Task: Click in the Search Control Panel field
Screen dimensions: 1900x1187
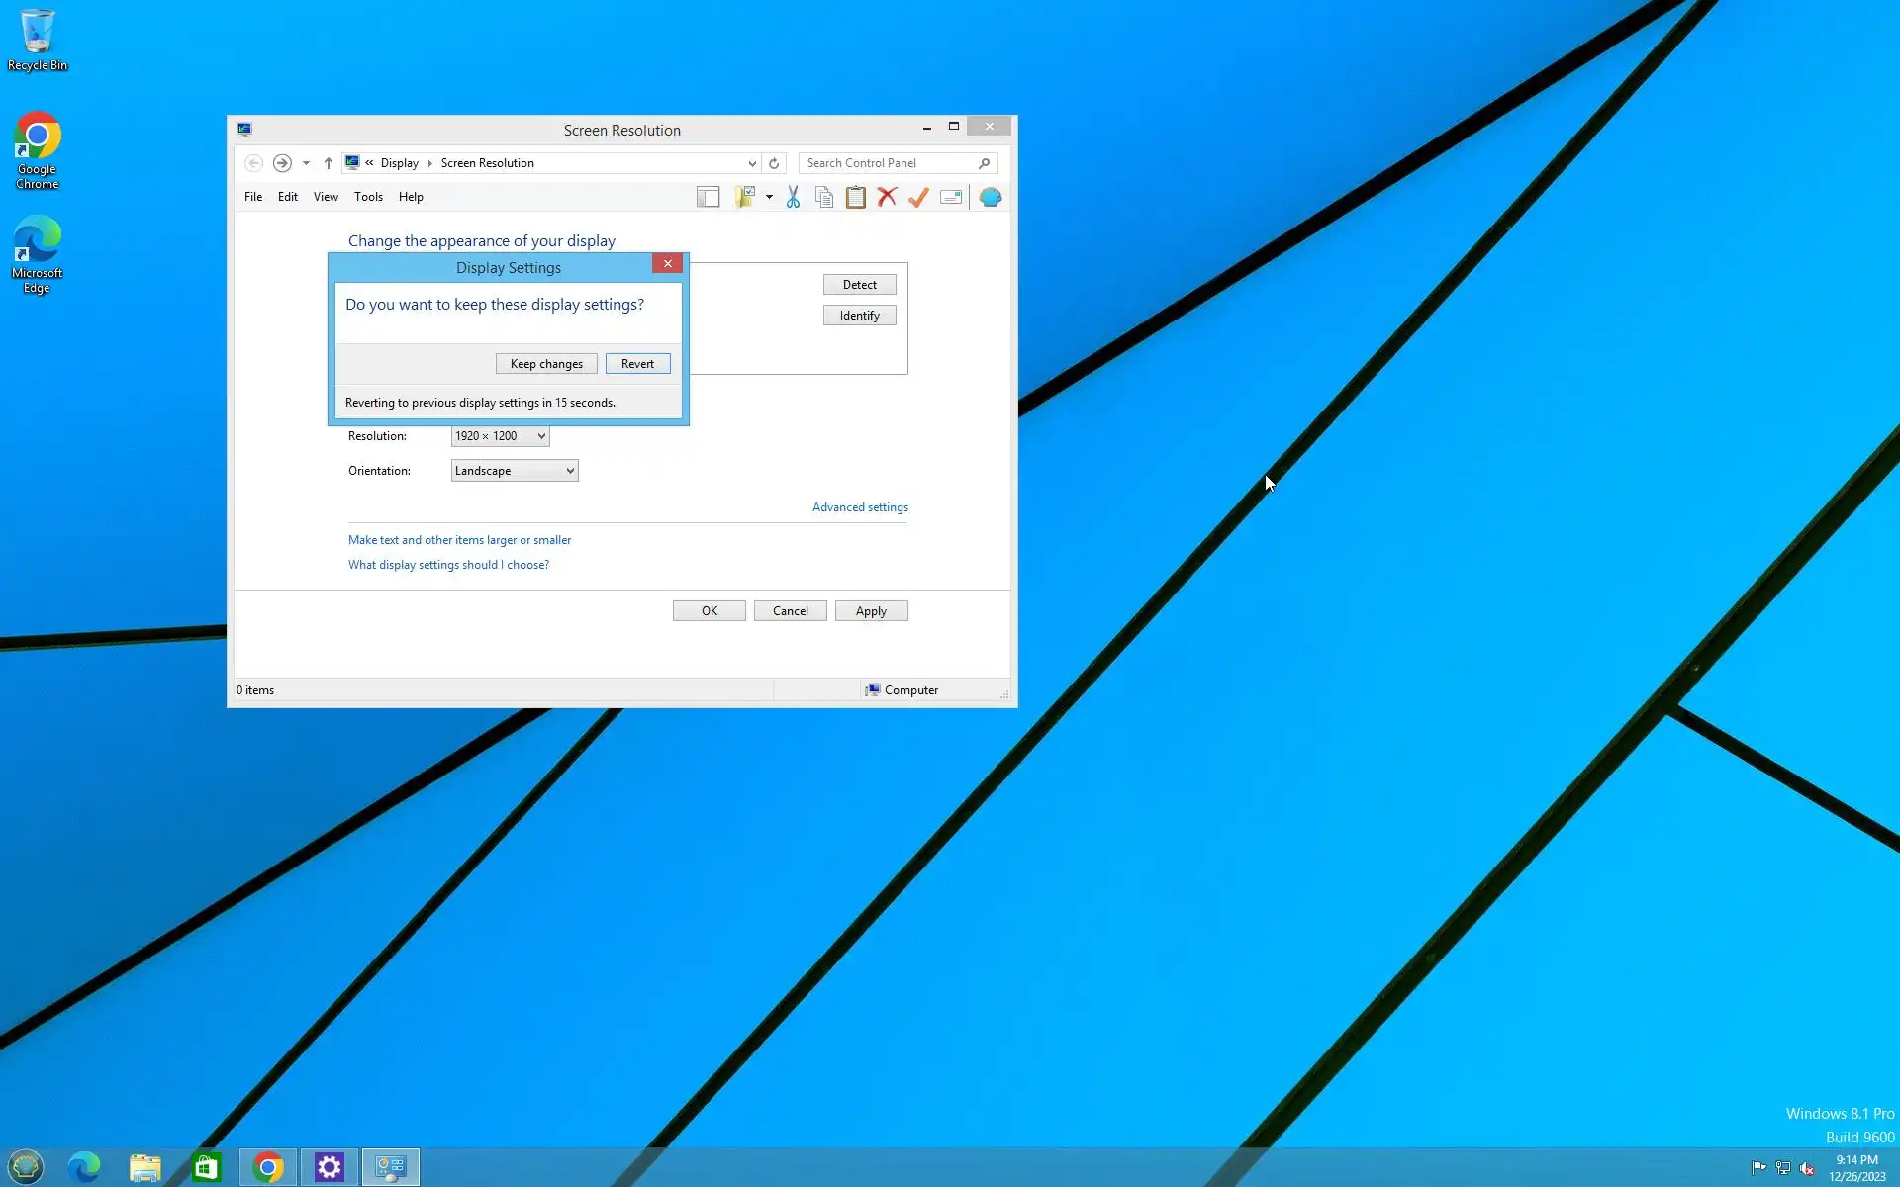Action: (x=886, y=163)
